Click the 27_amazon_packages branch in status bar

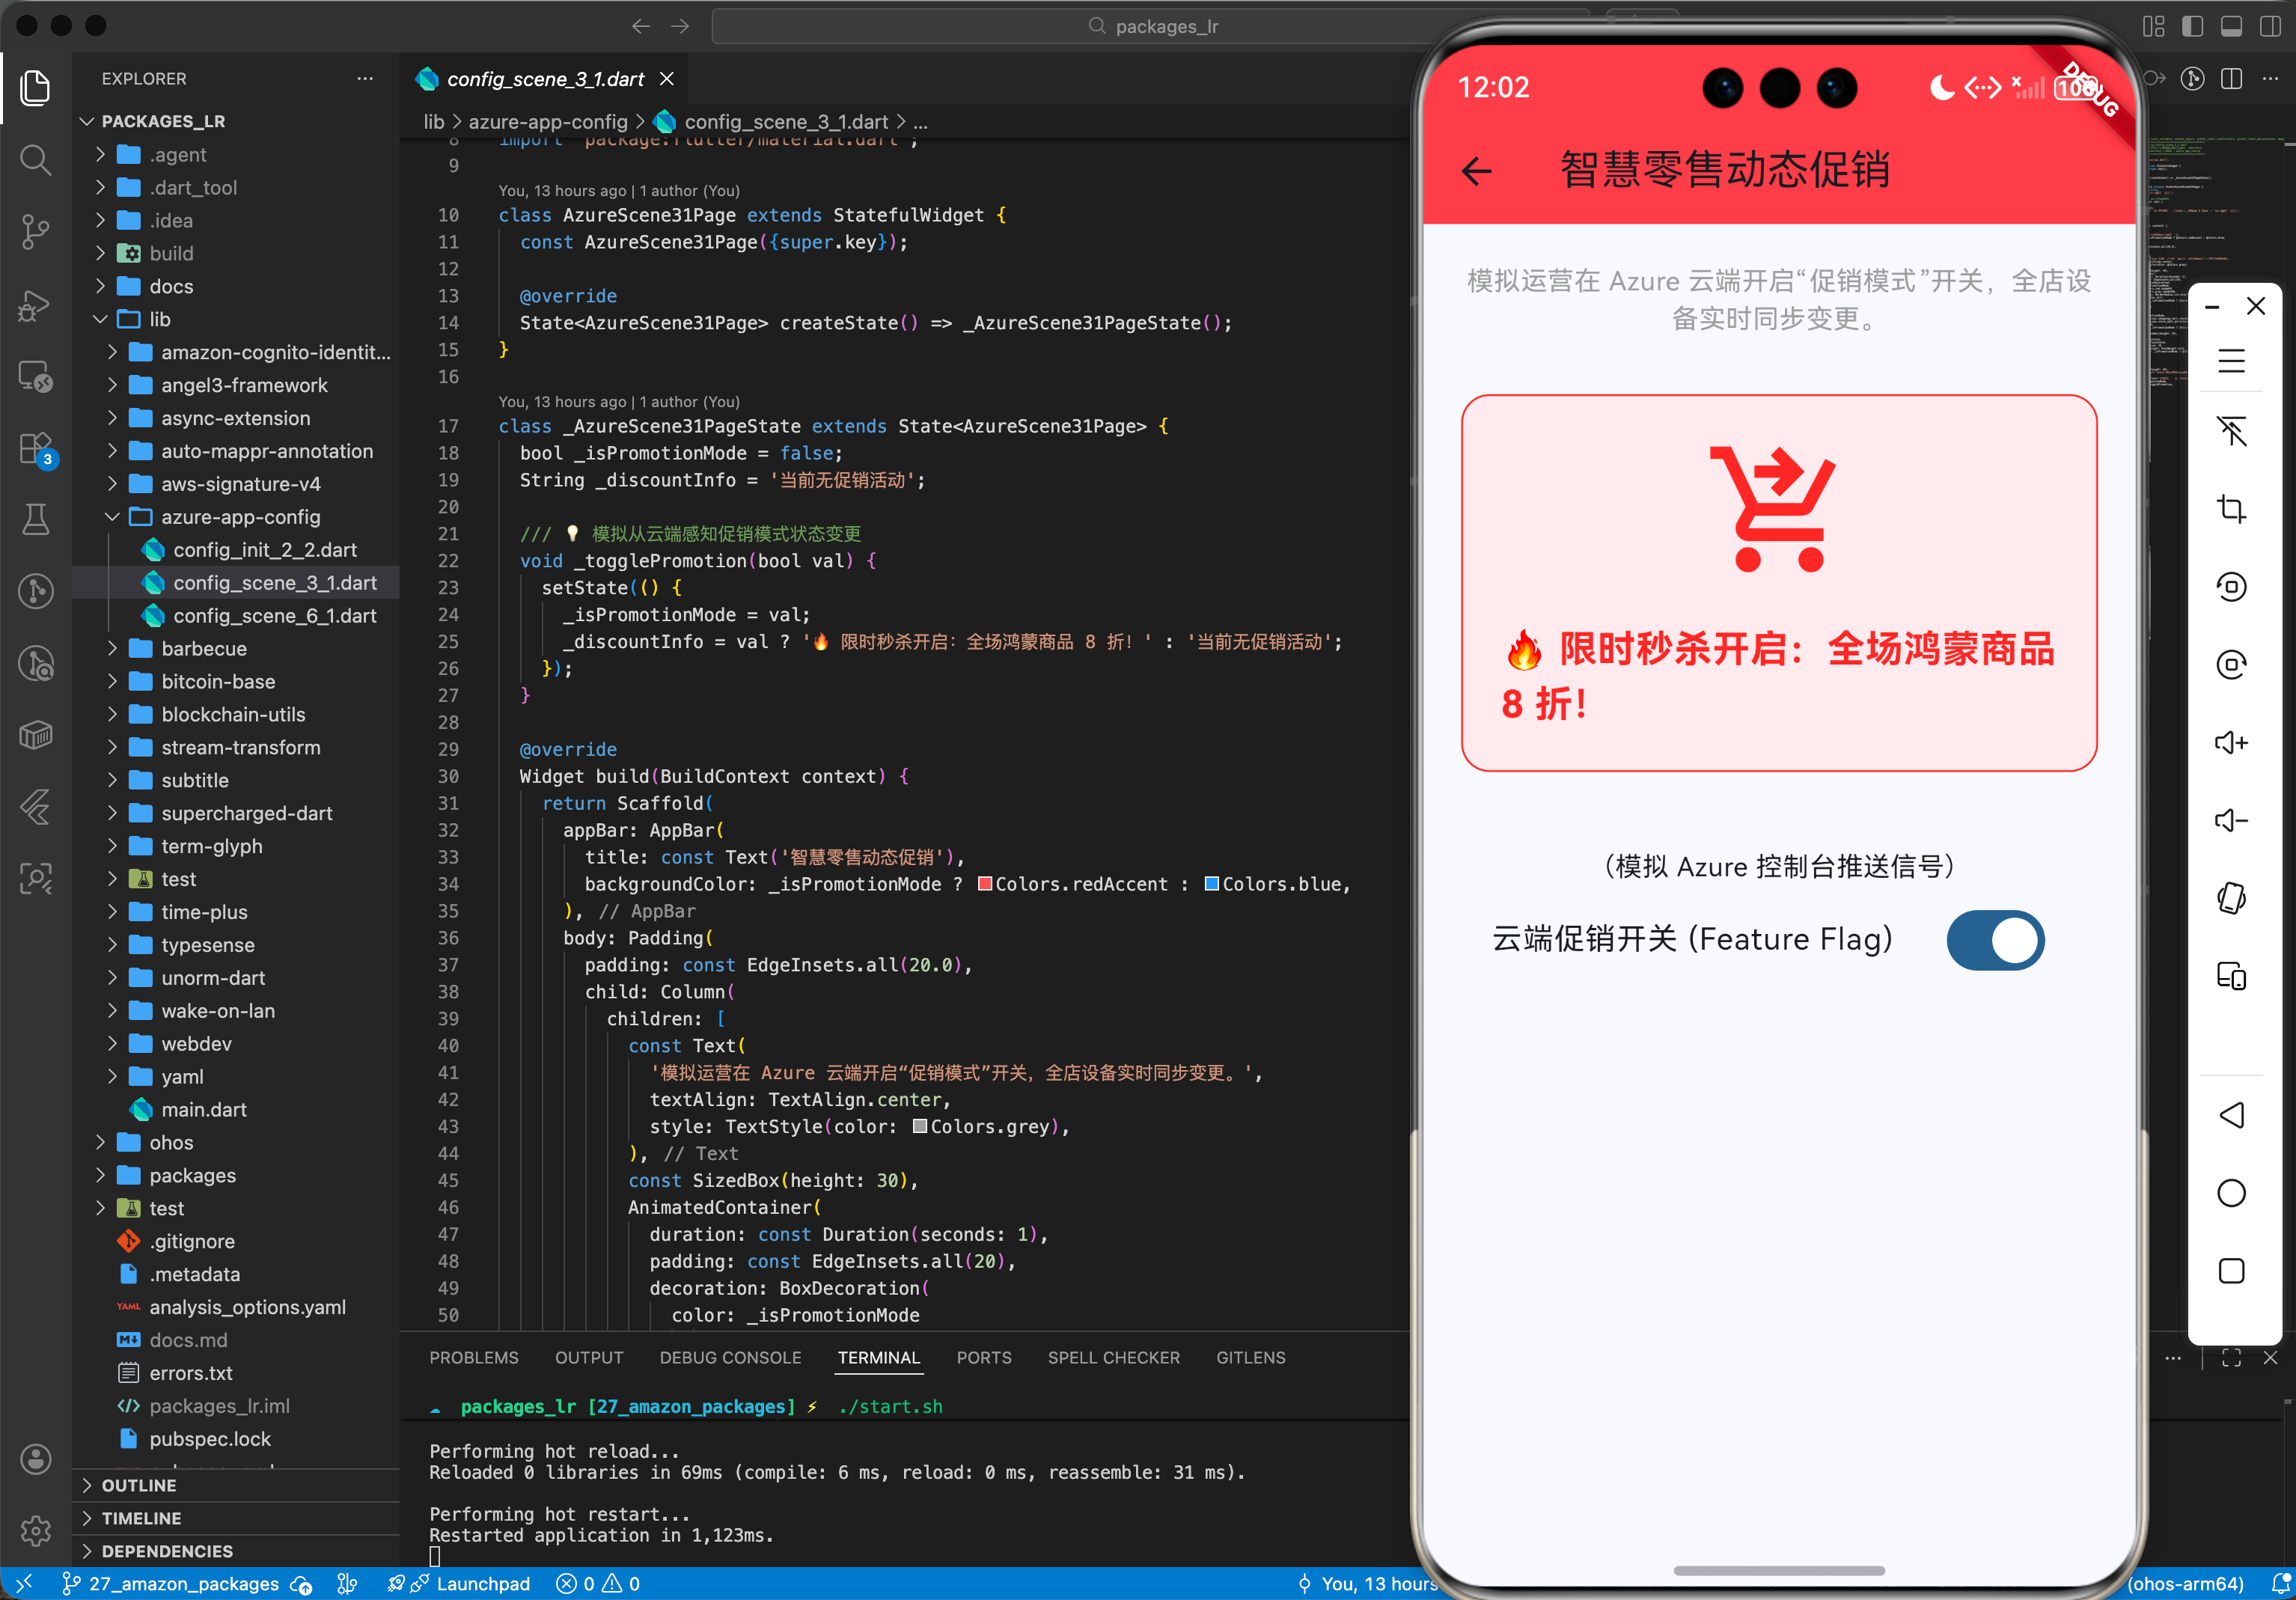tap(183, 1583)
